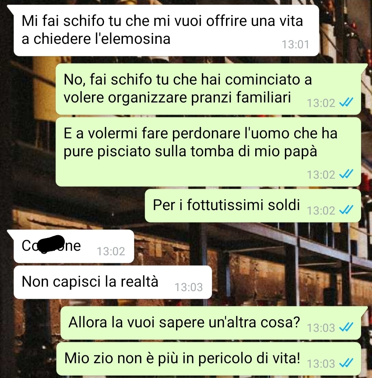Tap the double check on 'Mio zio non è più' message
The image size is (372, 378).
(x=346, y=363)
